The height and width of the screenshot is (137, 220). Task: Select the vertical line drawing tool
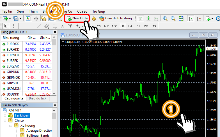point(23,26)
